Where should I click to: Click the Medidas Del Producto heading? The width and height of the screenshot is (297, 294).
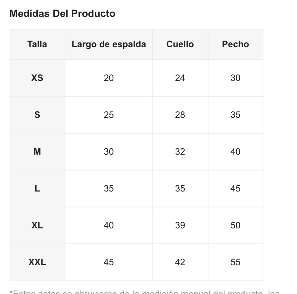pyautogui.click(x=62, y=13)
